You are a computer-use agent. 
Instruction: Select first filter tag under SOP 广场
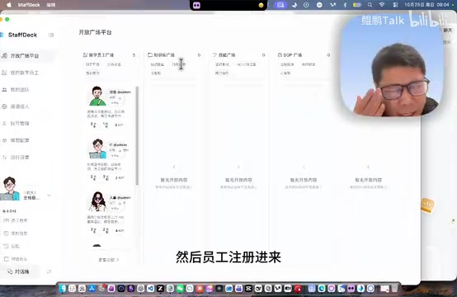pyautogui.click(x=287, y=64)
